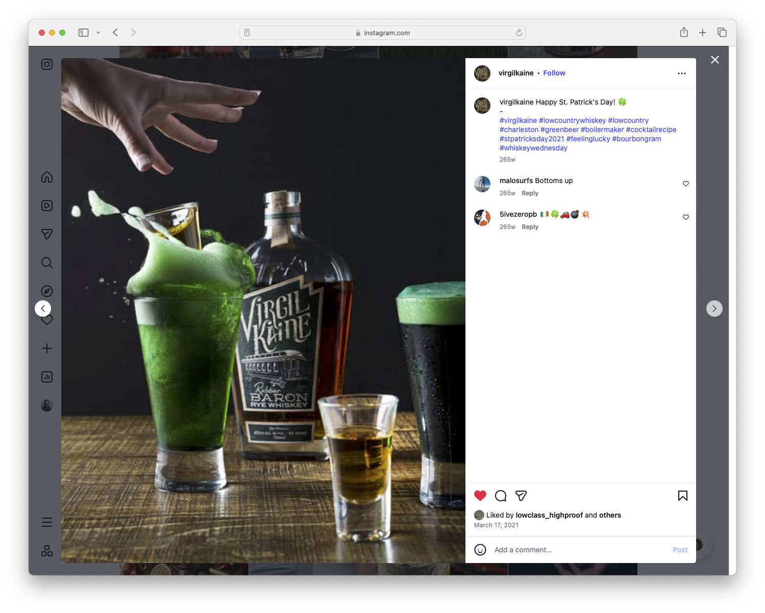Open Instagram logo home link

pos(47,64)
